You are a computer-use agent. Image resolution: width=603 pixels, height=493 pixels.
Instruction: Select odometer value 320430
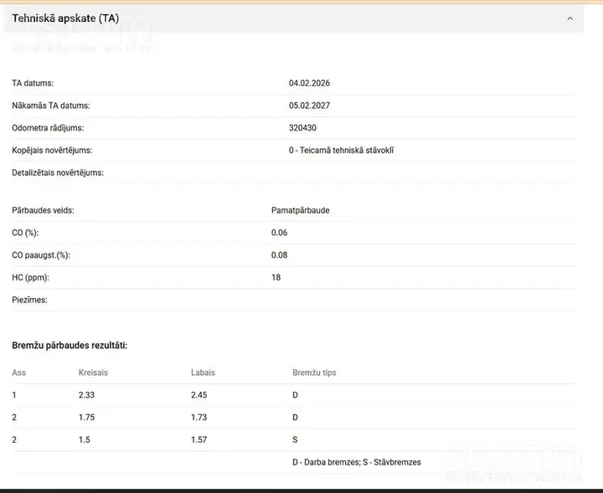coord(302,128)
